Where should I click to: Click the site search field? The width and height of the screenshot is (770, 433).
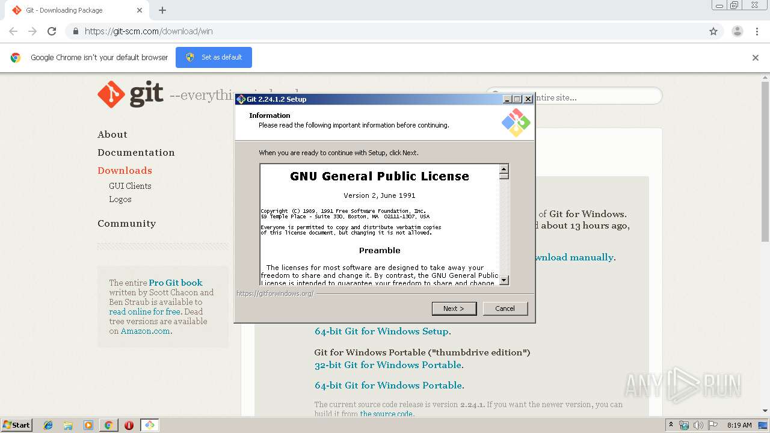pos(573,96)
